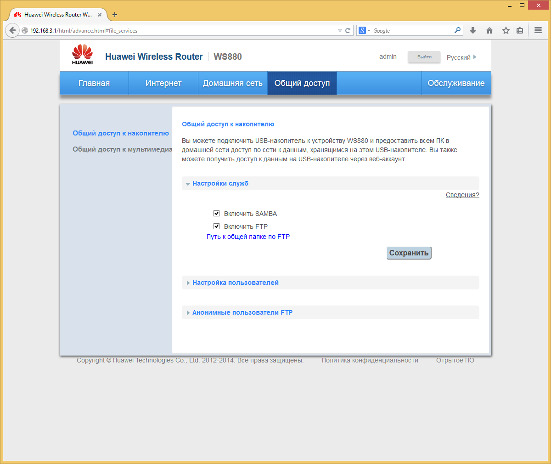Close the Huawei Wireless Router tab
The image size is (551, 464).
point(100,15)
